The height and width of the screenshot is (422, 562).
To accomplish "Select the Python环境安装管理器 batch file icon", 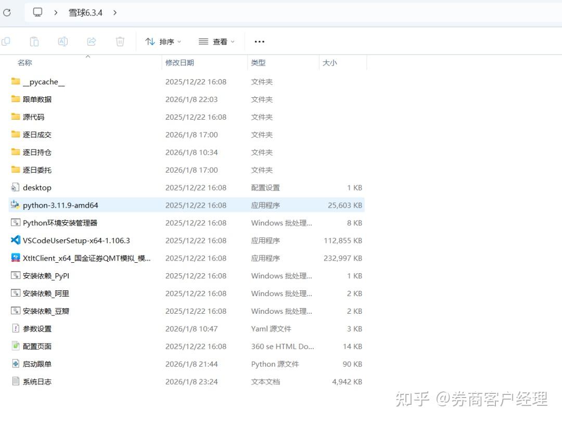I will tap(16, 223).
